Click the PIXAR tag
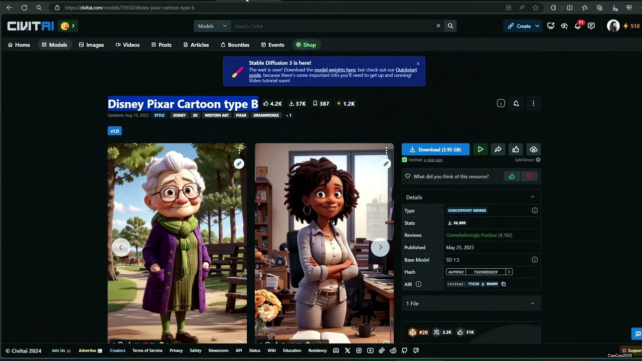The image size is (642, 361). tap(241, 115)
